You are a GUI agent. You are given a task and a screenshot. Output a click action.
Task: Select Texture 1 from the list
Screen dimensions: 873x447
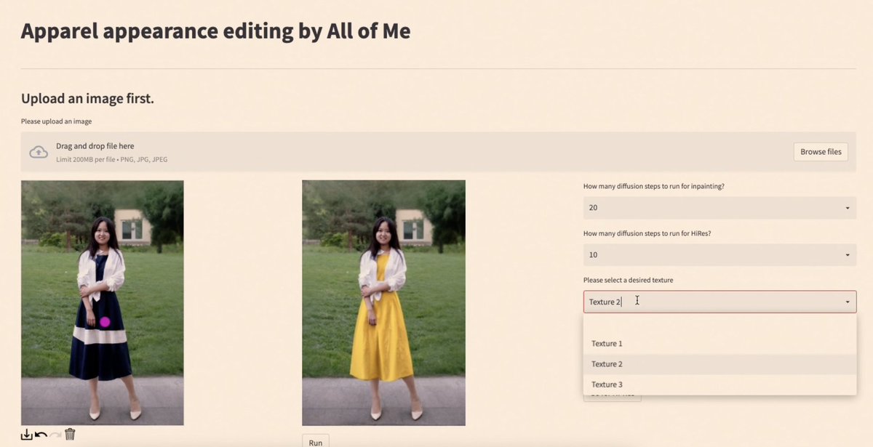[719, 343]
